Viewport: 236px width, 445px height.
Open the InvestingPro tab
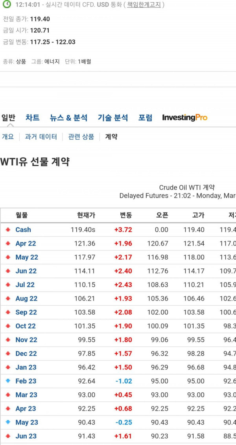coord(184,118)
